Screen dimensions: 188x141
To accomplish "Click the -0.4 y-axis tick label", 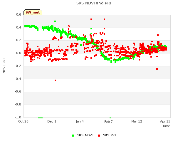I will click(x=18, y=79).
